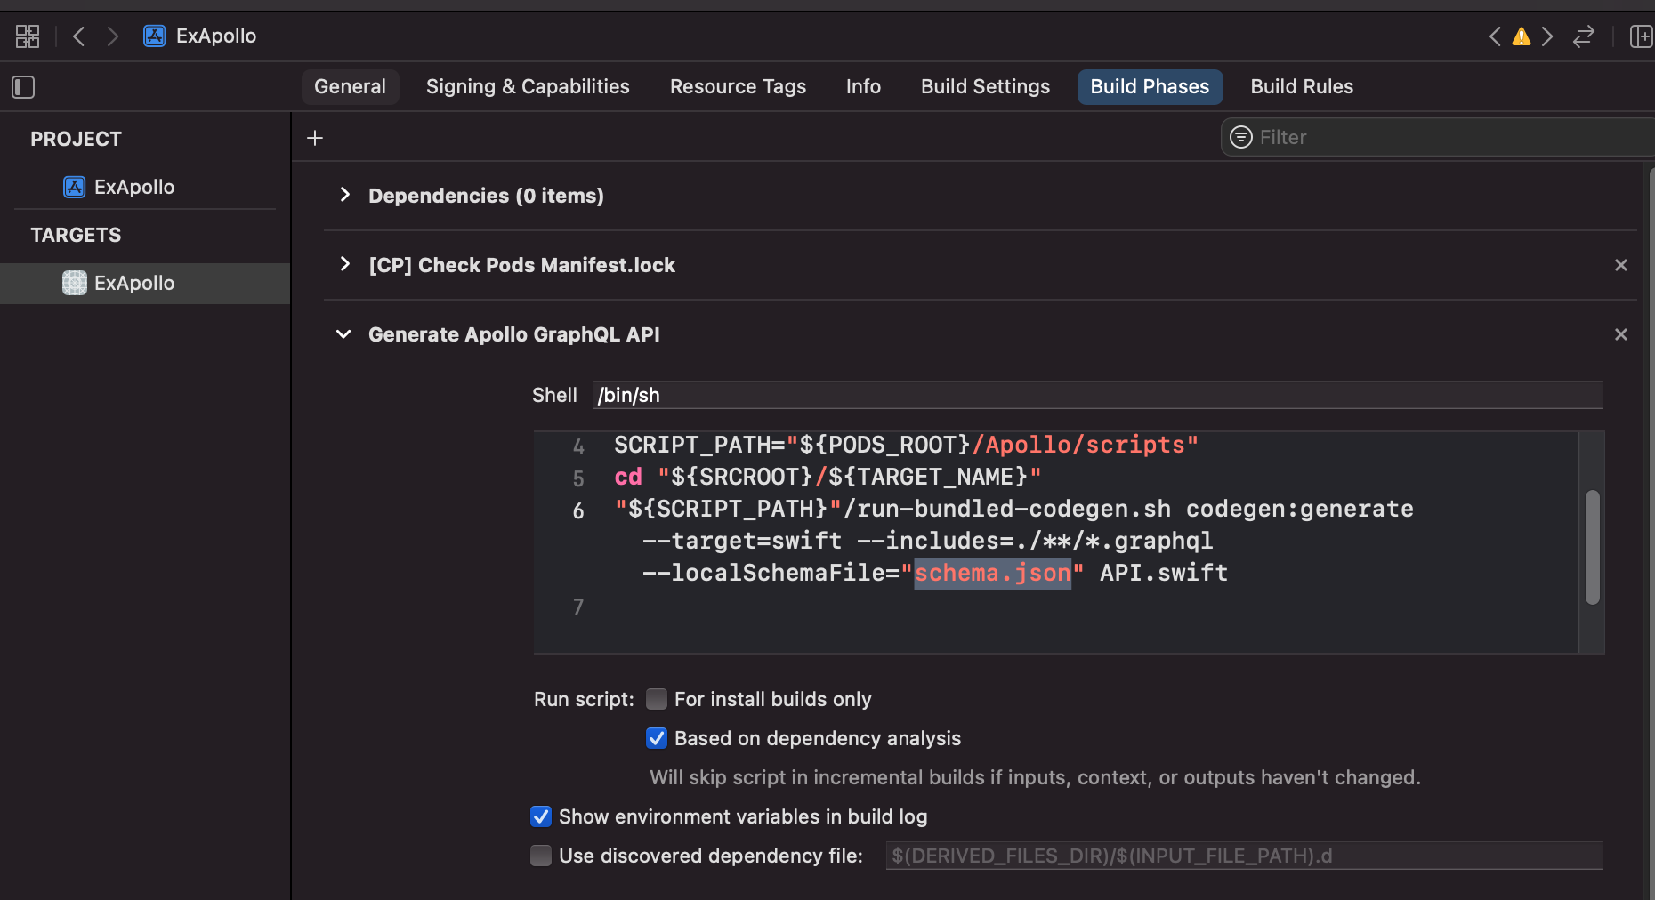Click the filter icon in the filter field
This screenshot has height=900, width=1655.
1241,137
